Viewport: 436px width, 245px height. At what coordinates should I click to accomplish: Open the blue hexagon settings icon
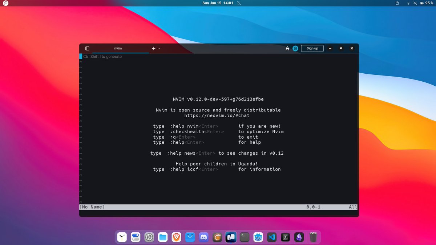pos(295,48)
